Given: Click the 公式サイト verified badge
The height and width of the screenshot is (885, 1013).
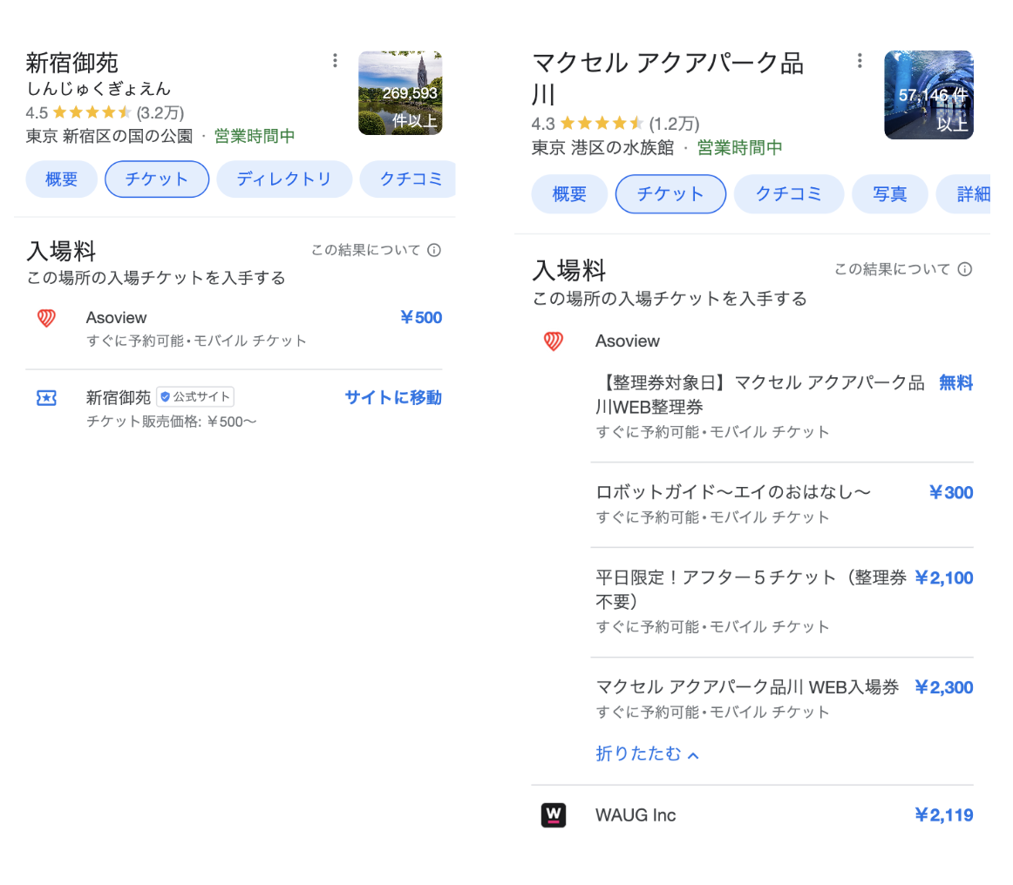Looking at the screenshot, I should pyautogui.click(x=195, y=396).
